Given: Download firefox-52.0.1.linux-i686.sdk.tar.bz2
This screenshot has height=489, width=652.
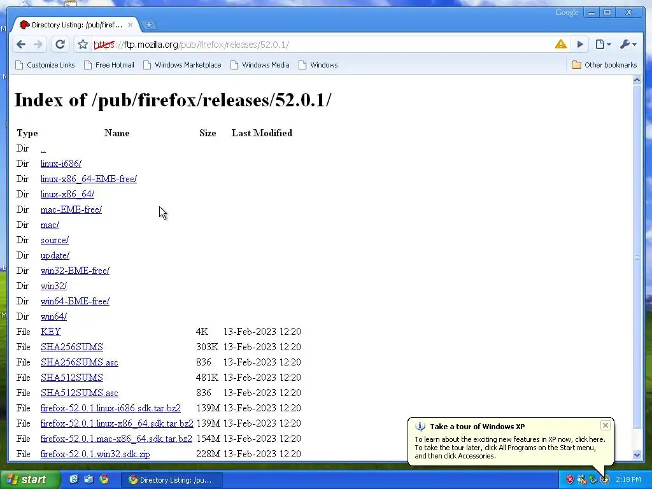Looking at the screenshot, I should tap(111, 408).
